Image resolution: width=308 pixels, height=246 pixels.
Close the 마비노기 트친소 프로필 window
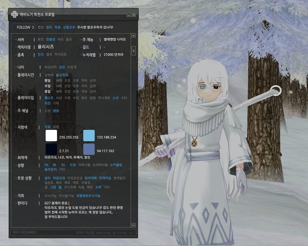point(134,15)
